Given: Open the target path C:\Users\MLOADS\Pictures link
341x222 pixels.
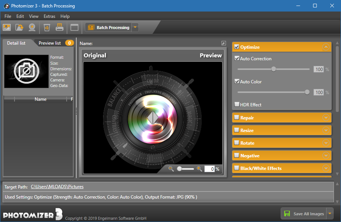Looking at the screenshot, I should tap(57, 187).
